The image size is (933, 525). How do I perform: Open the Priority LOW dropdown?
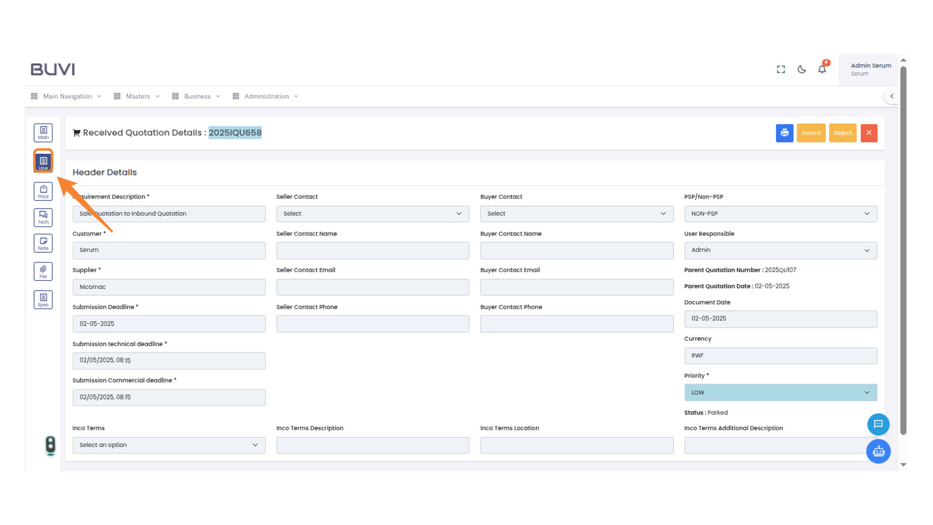tap(780, 393)
